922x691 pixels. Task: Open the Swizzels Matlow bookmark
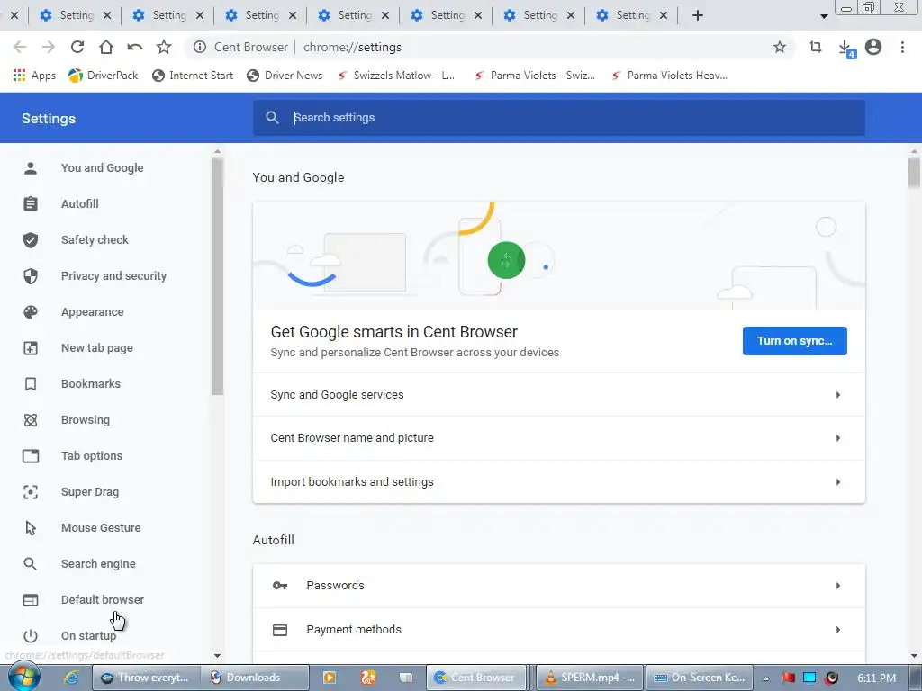[x=396, y=76]
